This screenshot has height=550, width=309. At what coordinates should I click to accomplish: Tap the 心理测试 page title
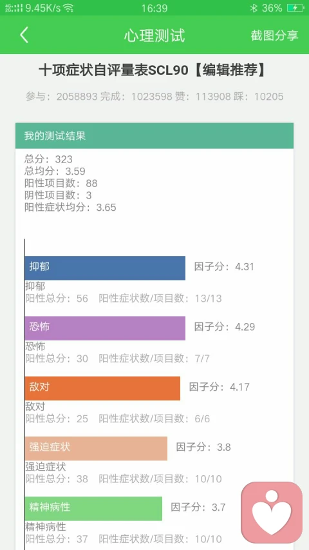coord(154,35)
